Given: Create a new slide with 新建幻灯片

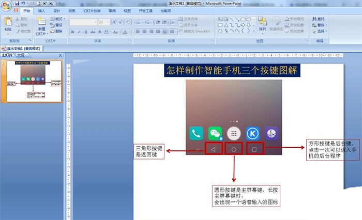Looking at the screenshot, I should (41, 26).
